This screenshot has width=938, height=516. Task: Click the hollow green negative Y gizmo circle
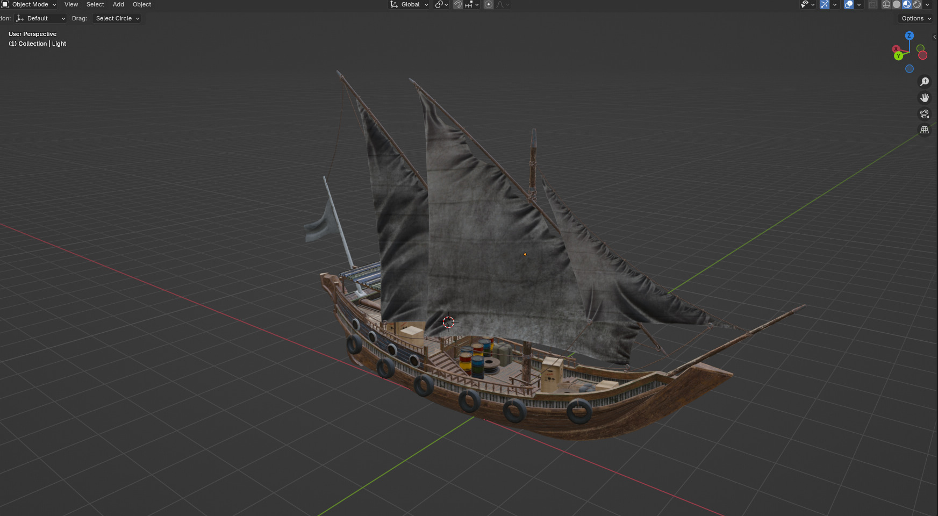(920, 48)
